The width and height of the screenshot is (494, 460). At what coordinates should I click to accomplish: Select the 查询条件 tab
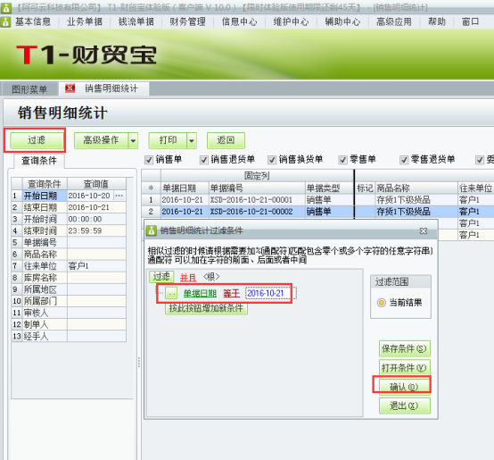click(x=39, y=161)
